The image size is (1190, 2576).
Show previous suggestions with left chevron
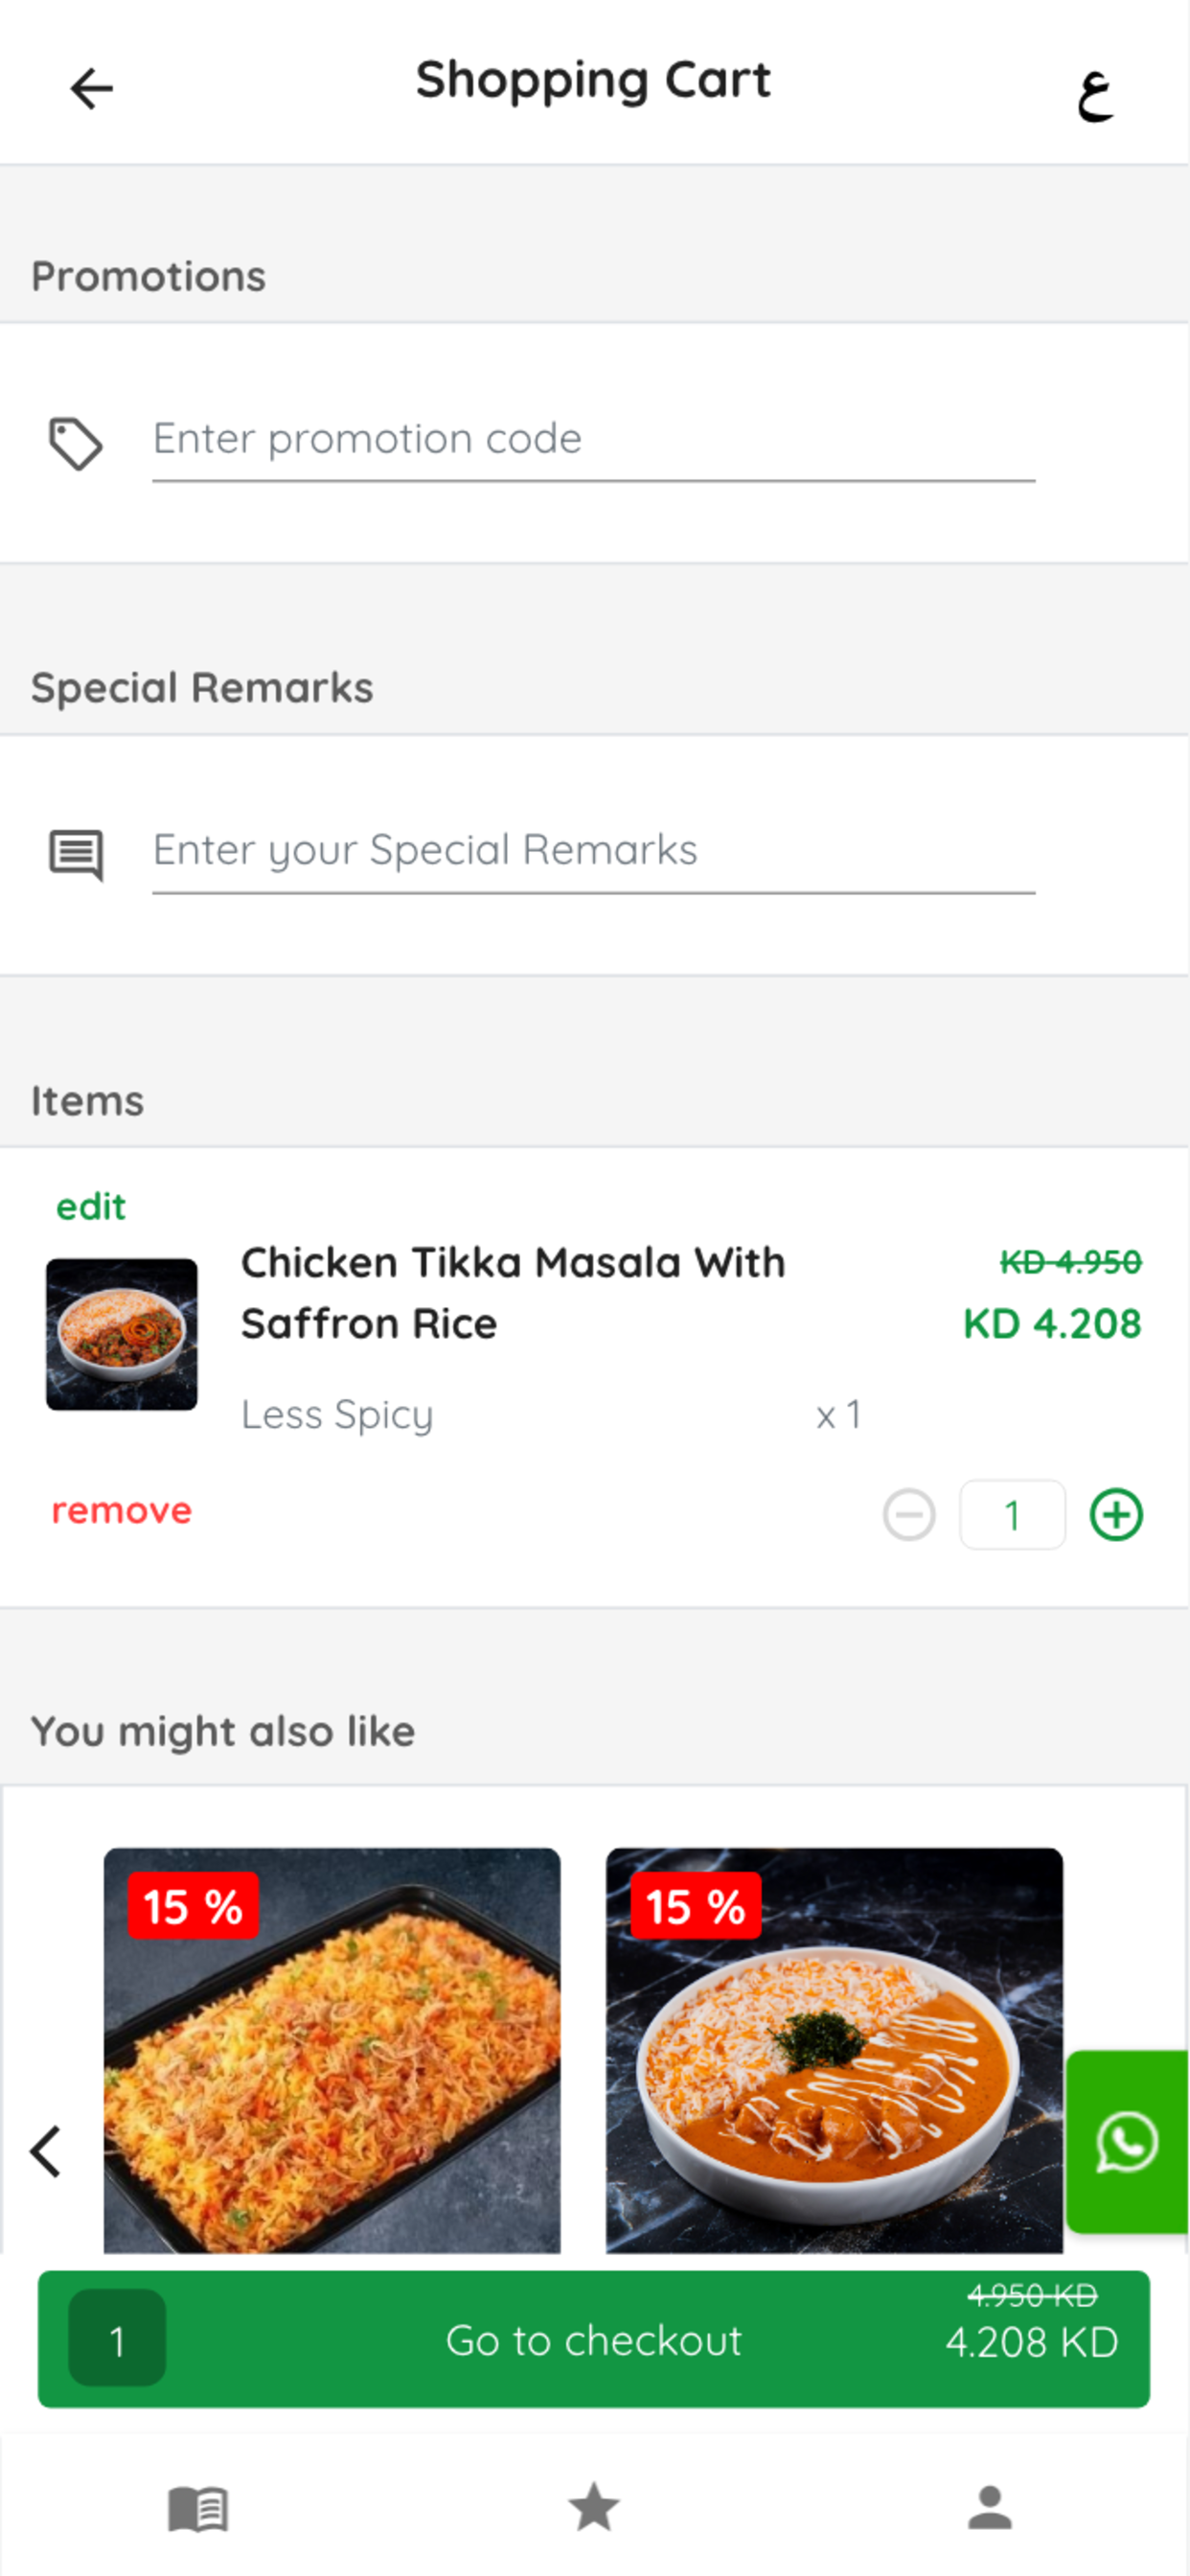click(x=46, y=2151)
